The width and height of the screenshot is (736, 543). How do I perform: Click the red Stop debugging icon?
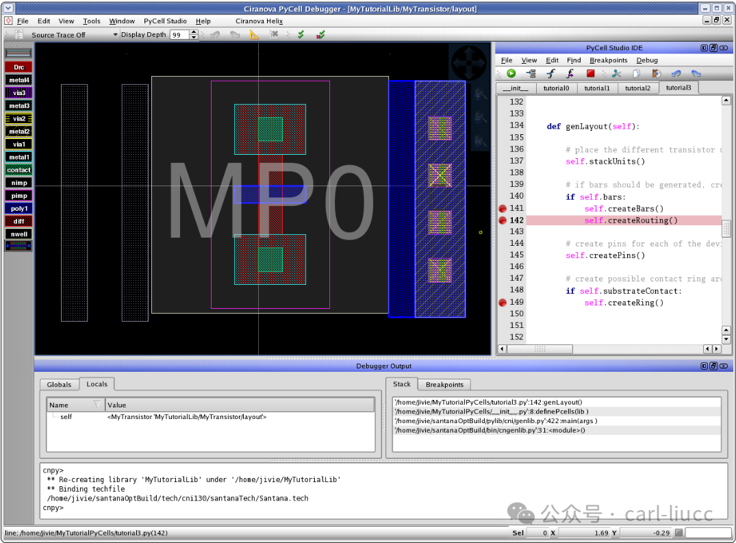pyautogui.click(x=590, y=73)
